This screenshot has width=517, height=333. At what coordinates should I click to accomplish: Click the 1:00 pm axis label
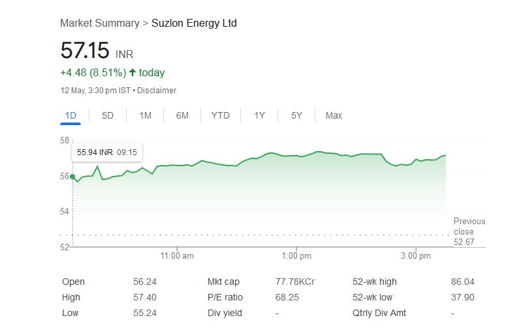[x=296, y=256]
